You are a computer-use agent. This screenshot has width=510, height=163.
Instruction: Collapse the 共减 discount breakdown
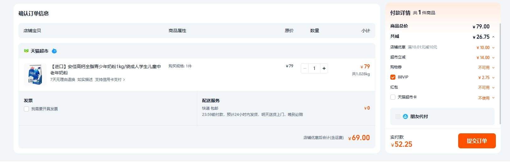[493, 37]
